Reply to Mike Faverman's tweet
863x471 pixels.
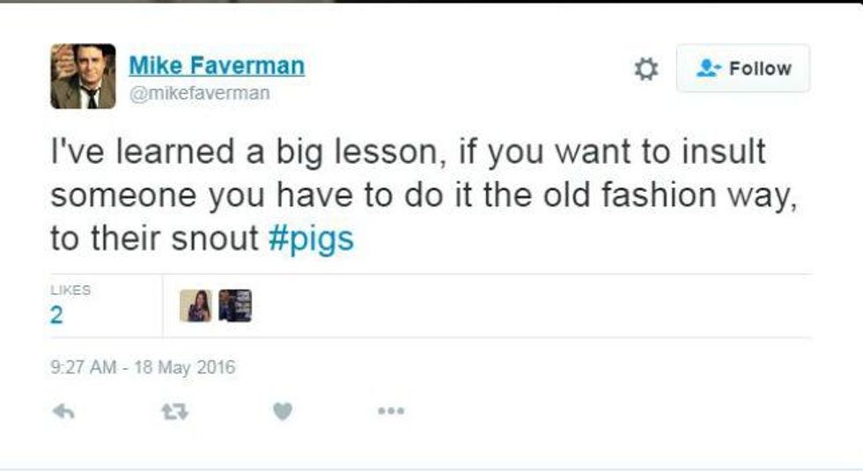(63, 411)
